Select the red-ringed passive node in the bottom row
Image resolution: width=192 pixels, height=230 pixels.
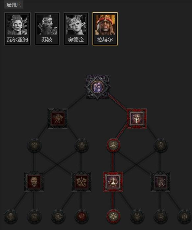[x=113, y=217]
